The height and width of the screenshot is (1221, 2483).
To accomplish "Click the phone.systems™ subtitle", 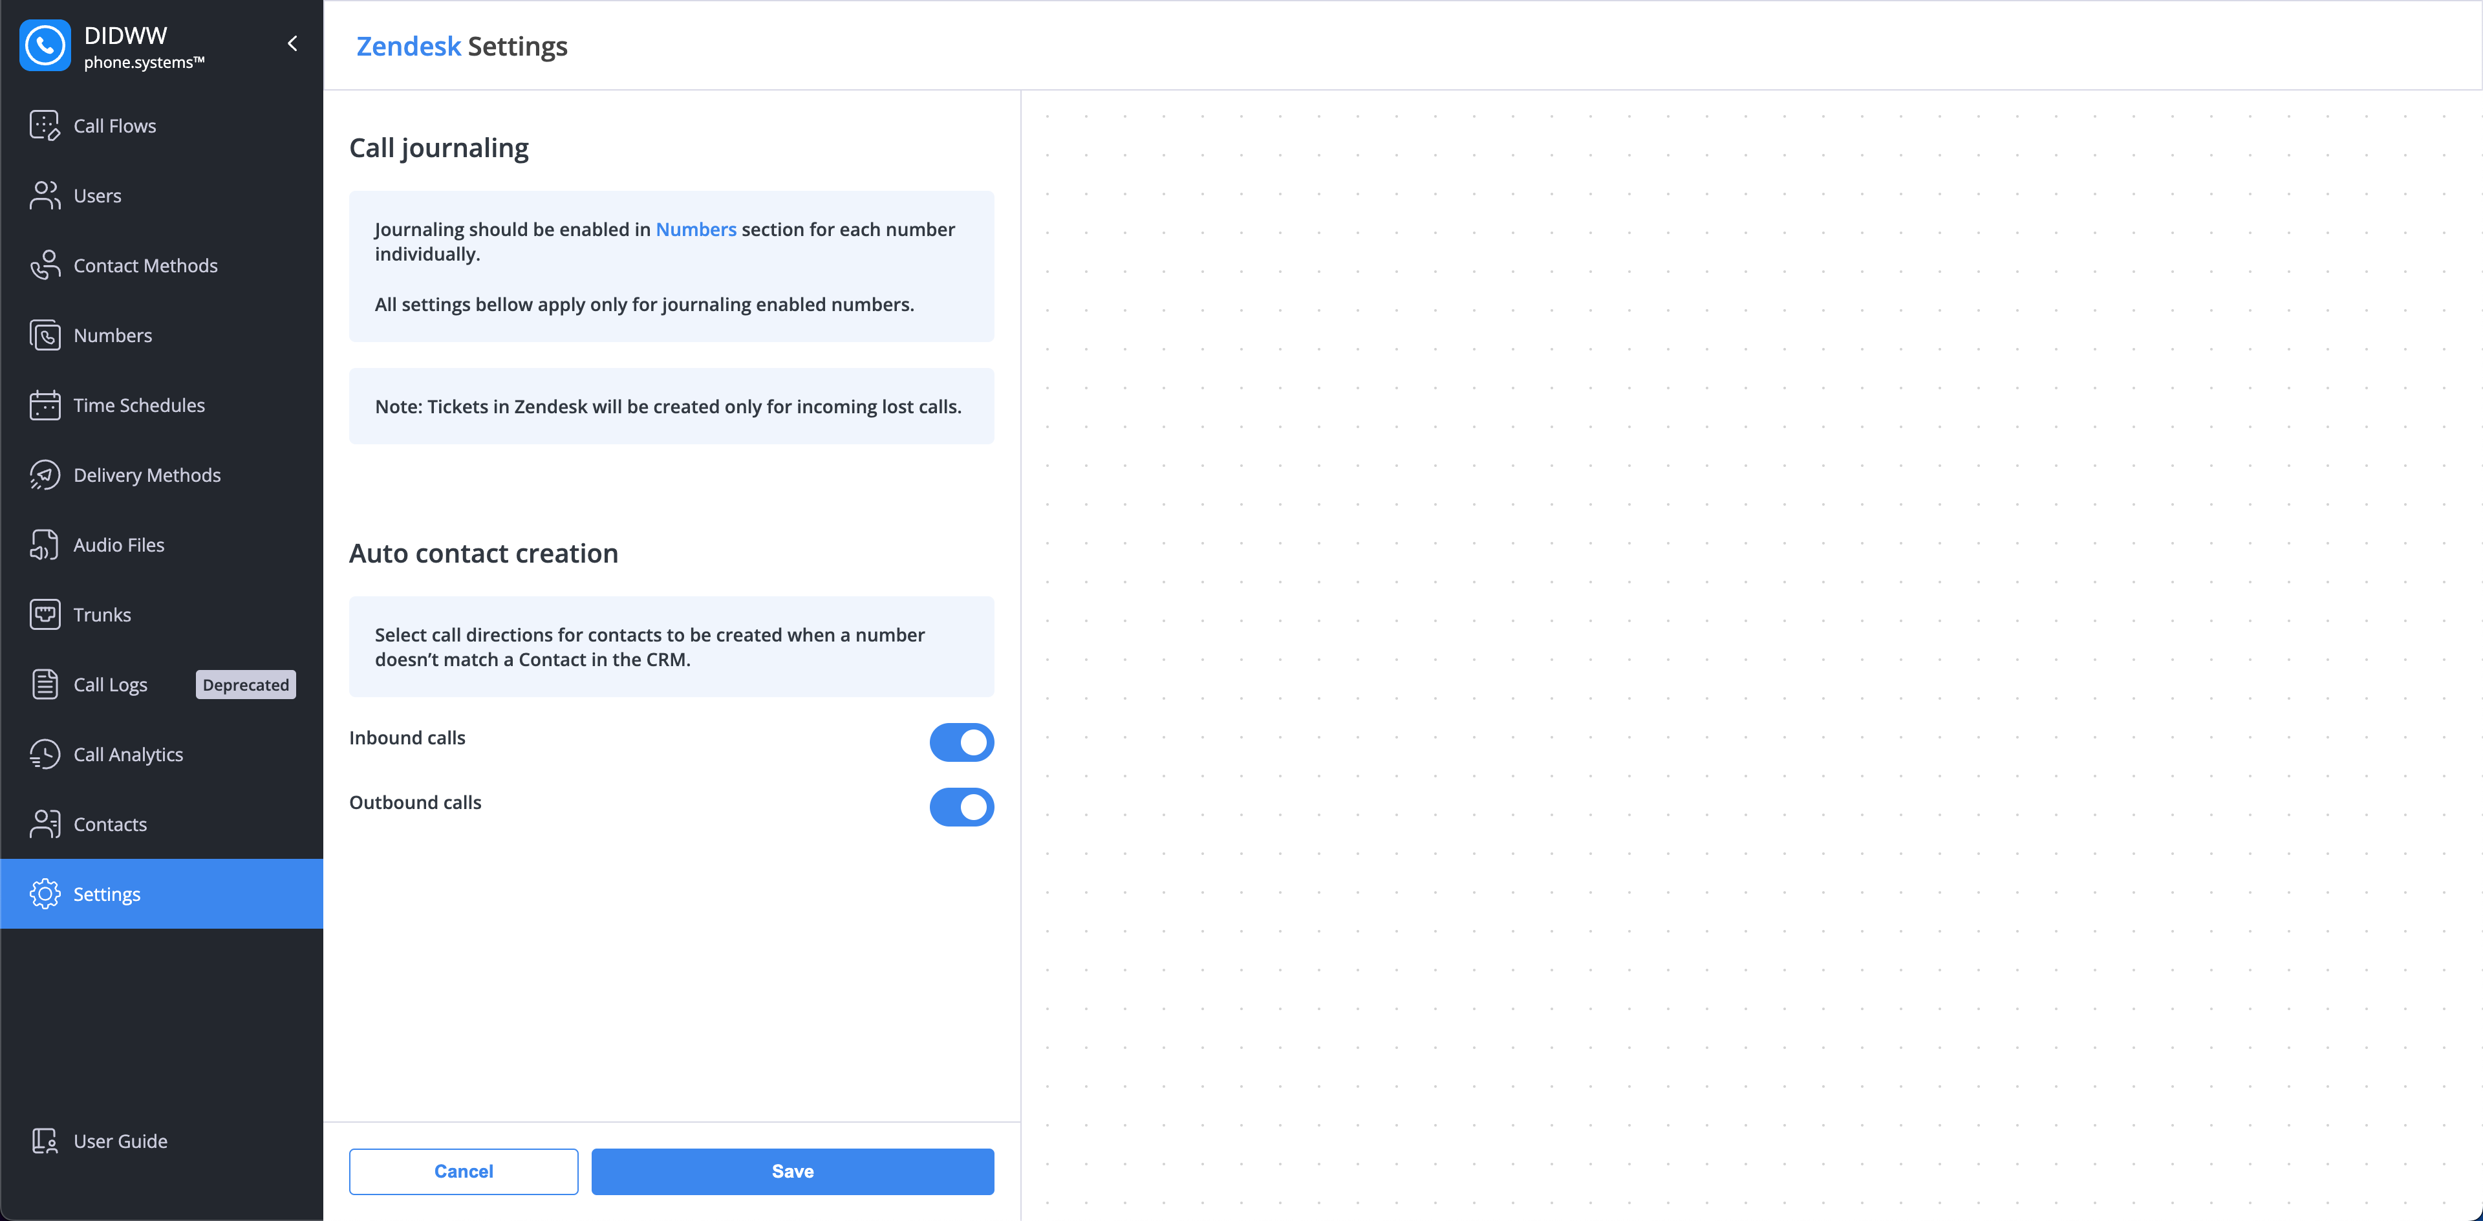I will (145, 63).
